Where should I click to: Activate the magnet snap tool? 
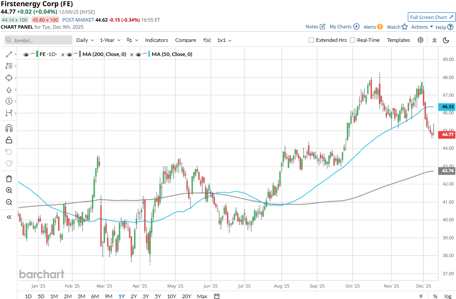(9, 128)
